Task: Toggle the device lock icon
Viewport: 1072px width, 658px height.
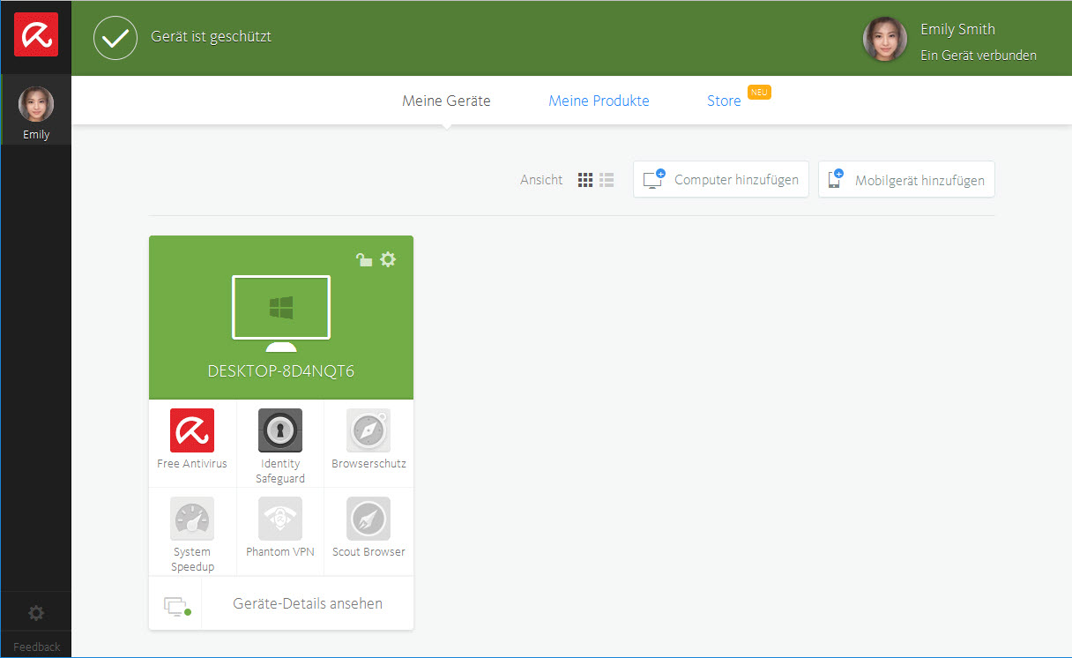Action: (x=363, y=259)
